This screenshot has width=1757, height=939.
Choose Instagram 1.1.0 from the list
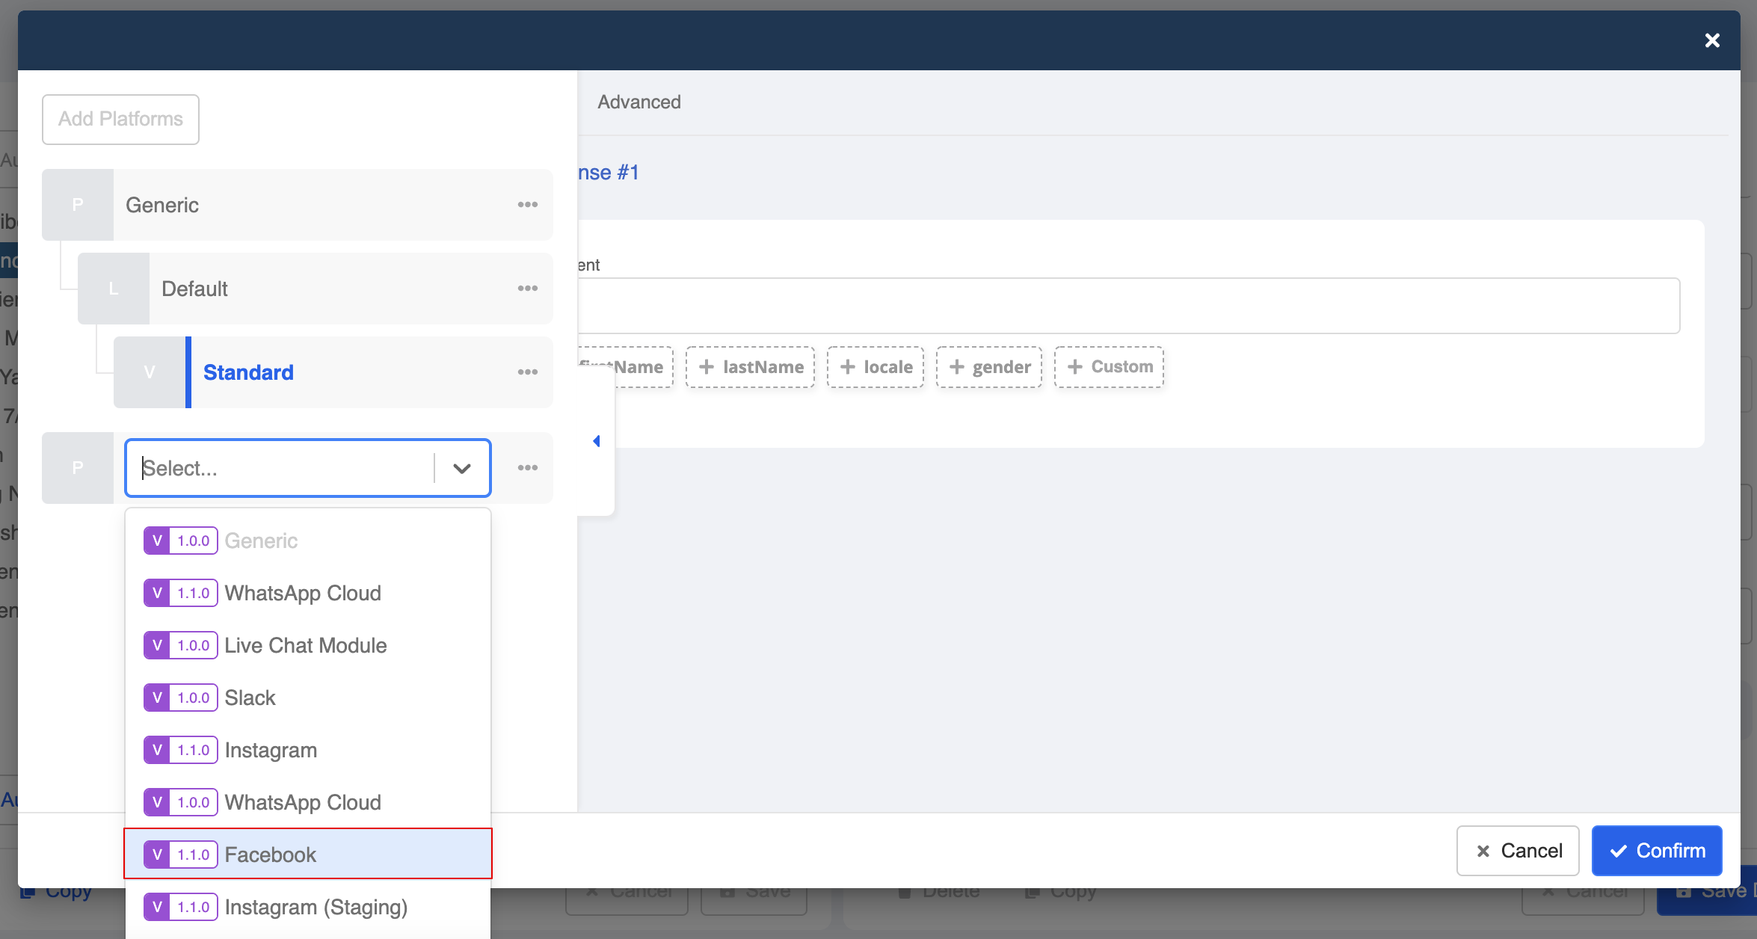point(308,750)
